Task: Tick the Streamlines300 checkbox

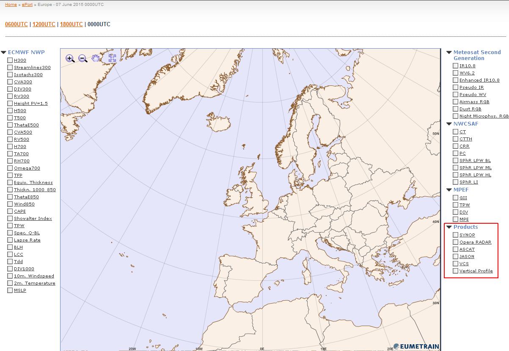Action: 10,67
